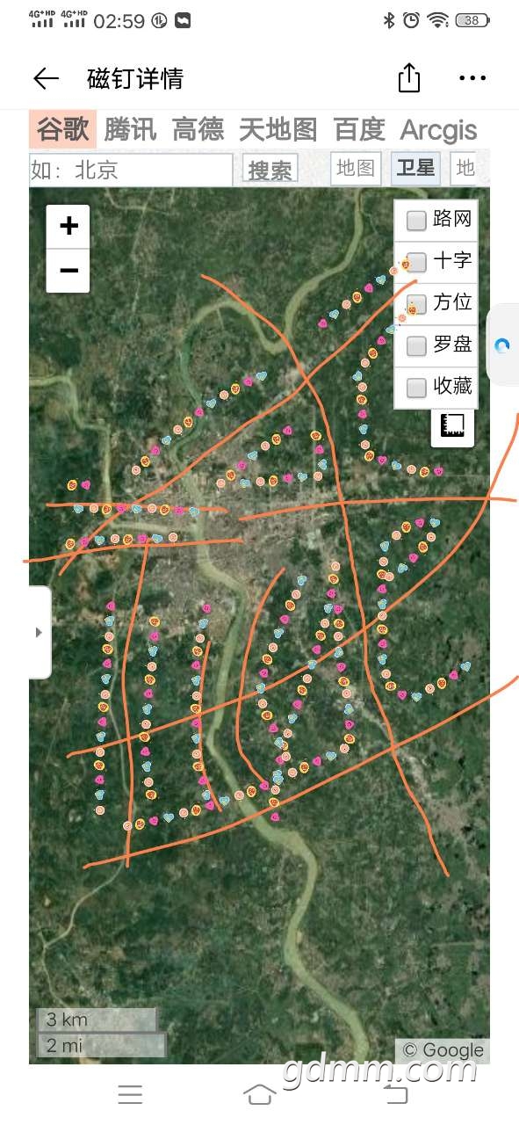519x1125 pixels.
Task: Switch to the 腾讯 map tab
Action: click(x=130, y=130)
